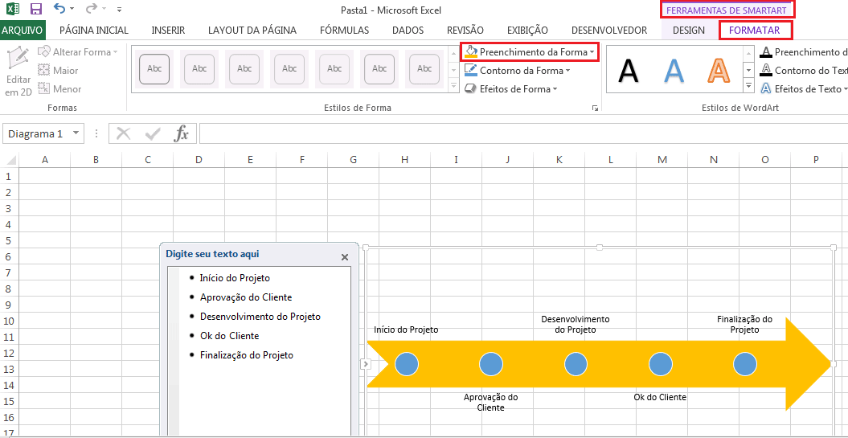Click the insert function fx icon
848x438 pixels.
point(182,133)
